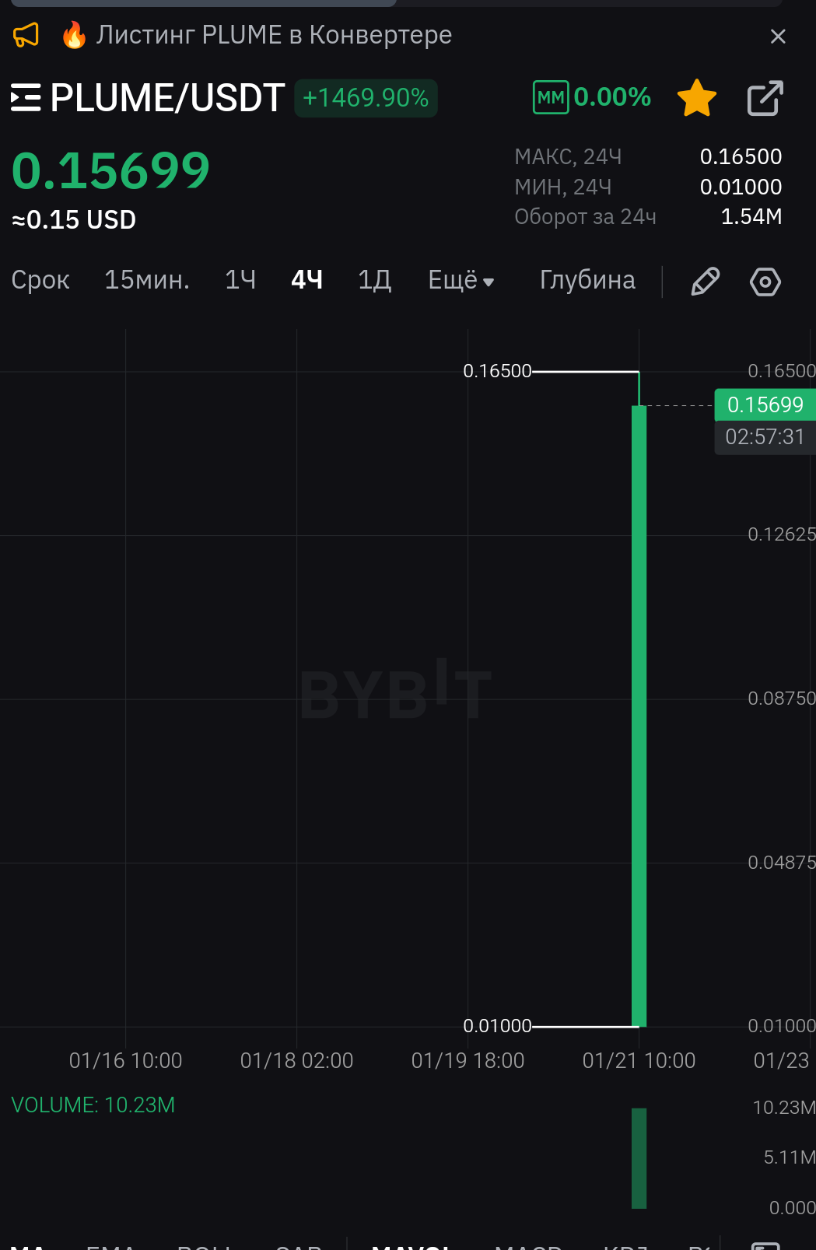
Task: Dismiss the listing announcement banner
Action: (x=777, y=37)
